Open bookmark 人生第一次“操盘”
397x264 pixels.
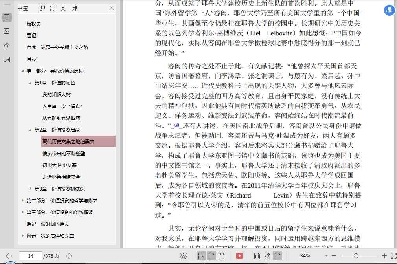pos(62,106)
